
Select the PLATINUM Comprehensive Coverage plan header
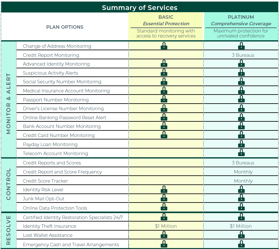click(241, 21)
